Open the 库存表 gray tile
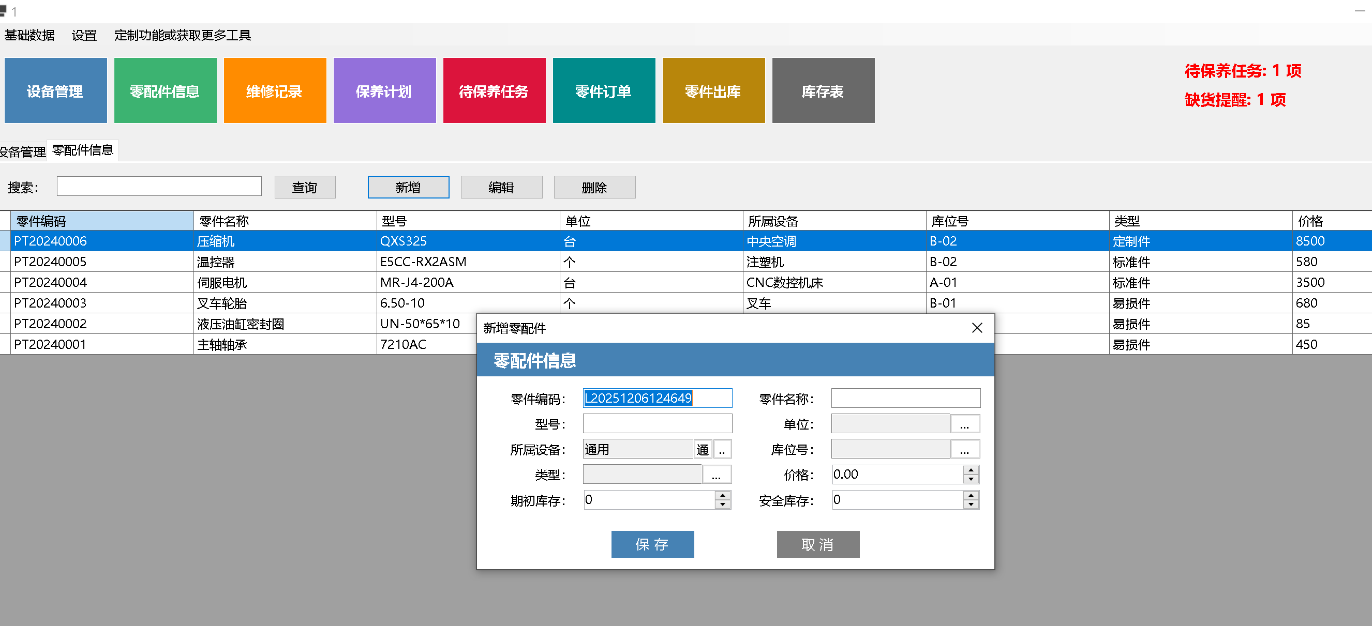Screen dimensions: 1372x626 (823, 91)
